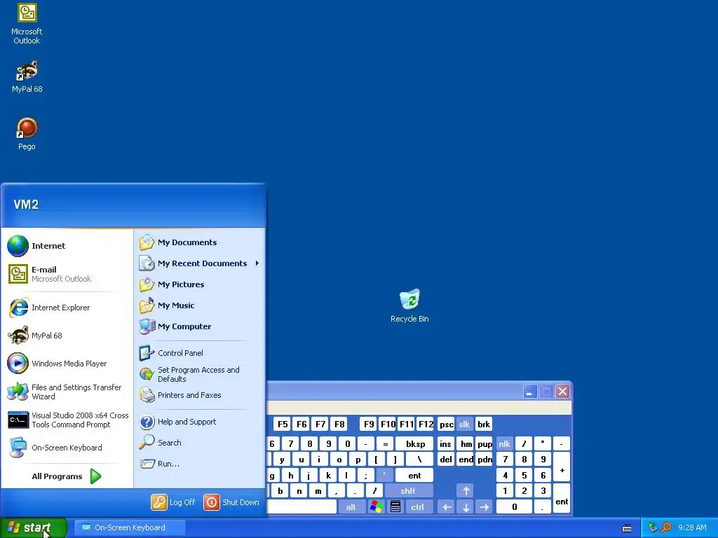Open On-Screen Keyboard from the Start menu

67,448
